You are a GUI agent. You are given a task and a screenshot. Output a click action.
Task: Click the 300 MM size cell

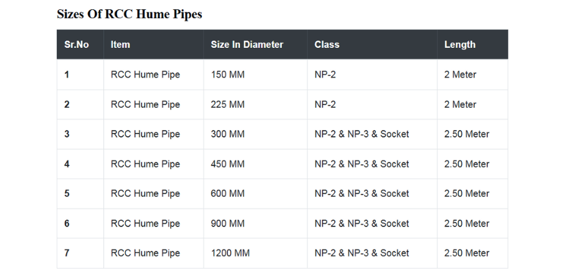point(256,134)
